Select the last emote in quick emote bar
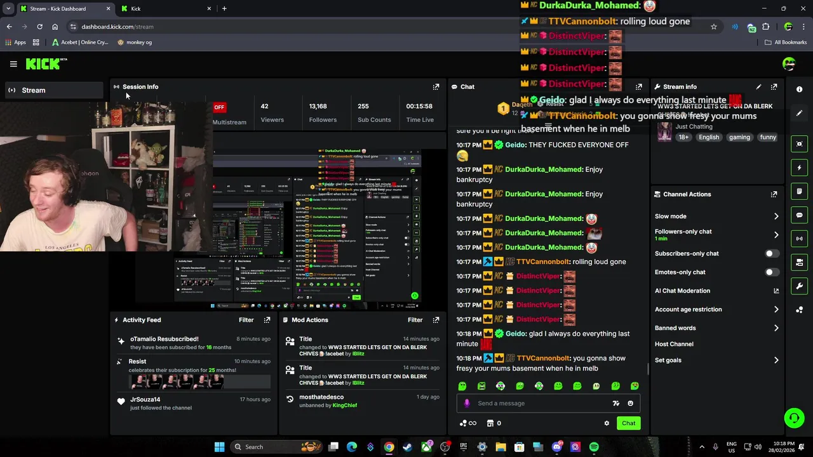 coord(635,386)
